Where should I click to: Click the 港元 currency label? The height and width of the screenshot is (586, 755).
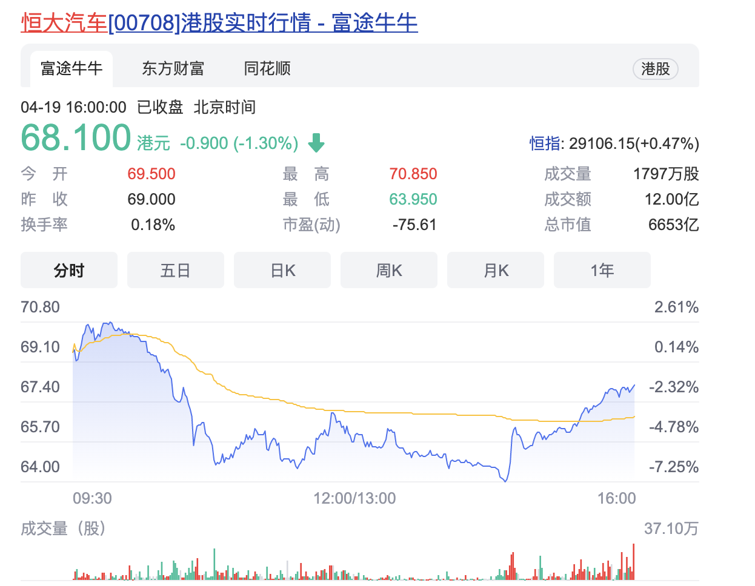pyautogui.click(x=153, y=143)
